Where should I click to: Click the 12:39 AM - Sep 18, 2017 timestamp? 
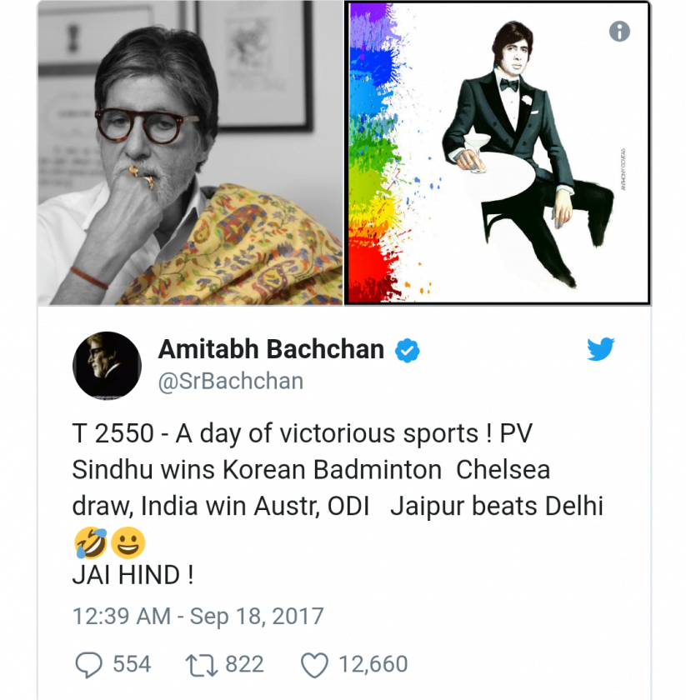pos(198,617)
